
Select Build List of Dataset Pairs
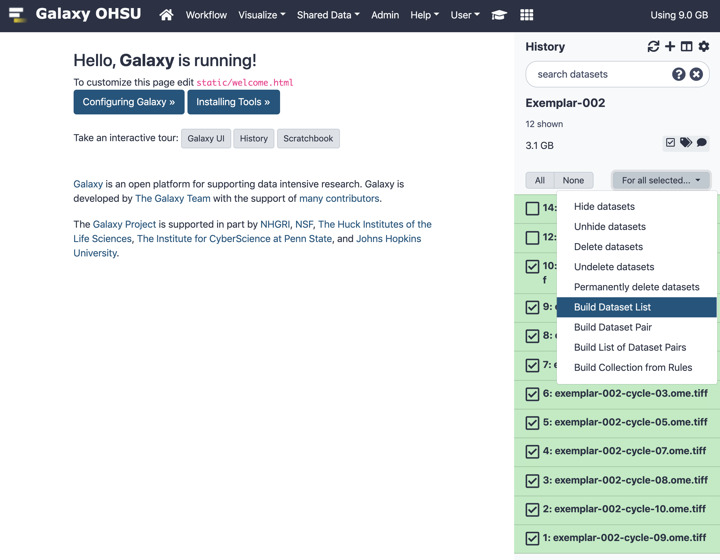(637, 347)
